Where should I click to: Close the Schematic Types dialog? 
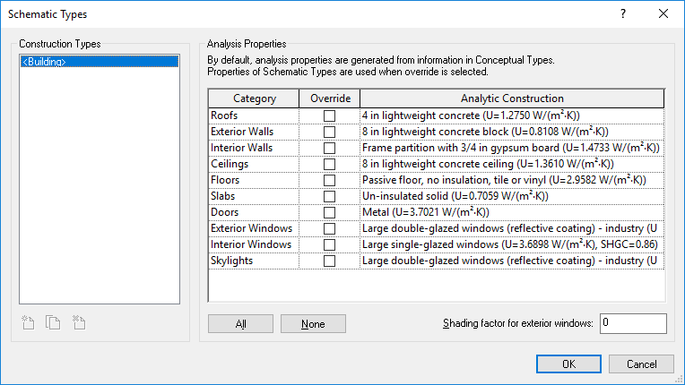coord(663,14)
